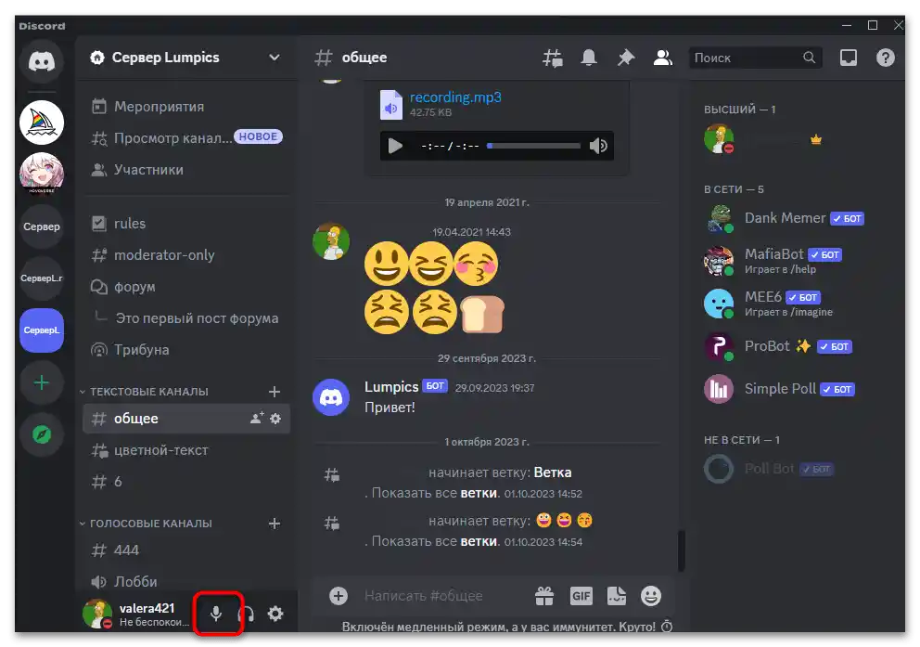Open the Threads icon in channel header
The image size is (920, 647).
click(552, 58)
